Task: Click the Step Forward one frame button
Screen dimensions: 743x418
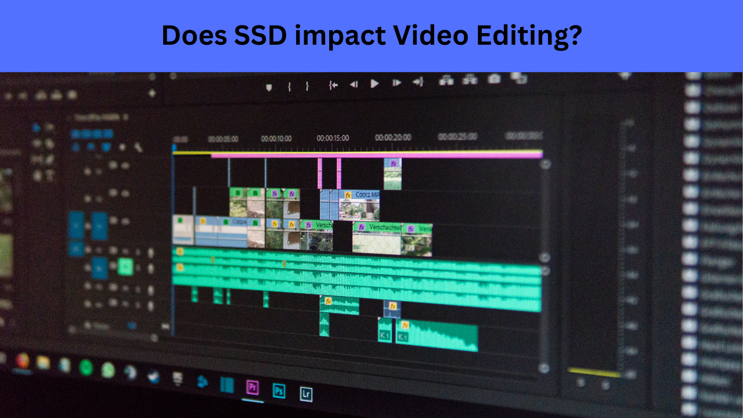Action: click(x=396, y=84)
